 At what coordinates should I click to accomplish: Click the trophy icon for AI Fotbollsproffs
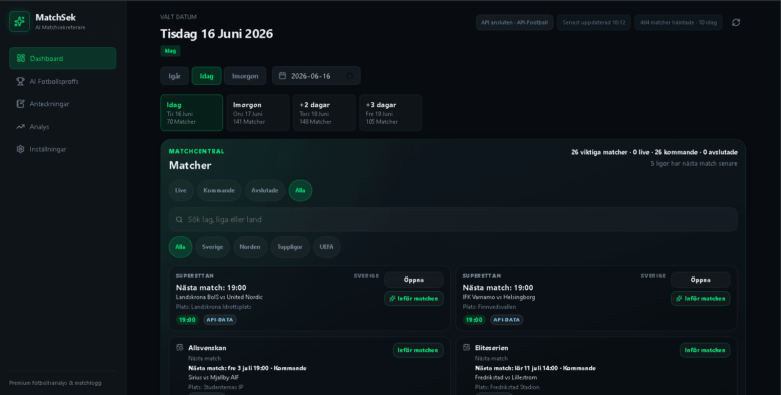(x=20, y=81)
